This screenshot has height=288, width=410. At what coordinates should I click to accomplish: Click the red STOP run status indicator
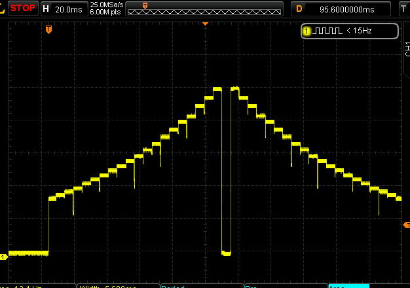pyautogui.click(x=23, y=9)
